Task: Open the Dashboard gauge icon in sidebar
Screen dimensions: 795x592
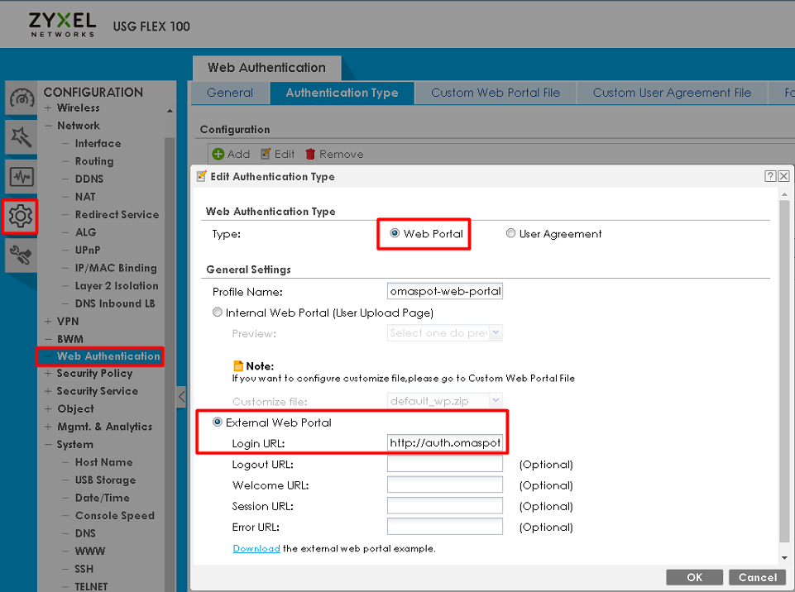Action: (x=21, y=98)
